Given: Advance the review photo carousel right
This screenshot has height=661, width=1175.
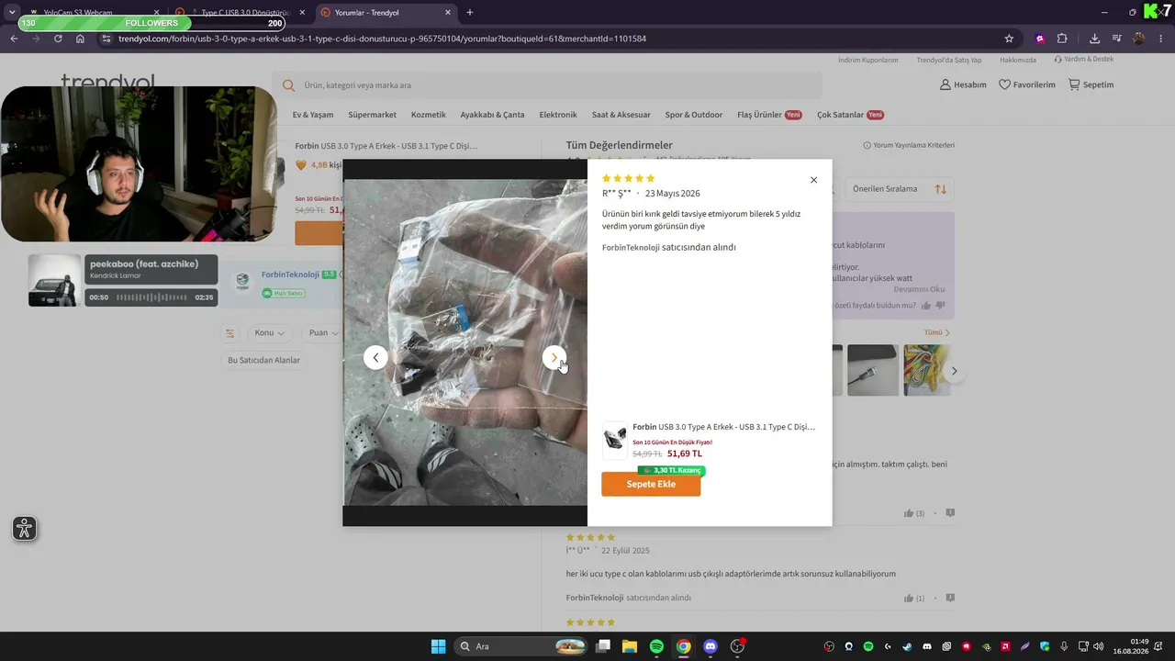Looking at the screenshot, I should point(954,371).
